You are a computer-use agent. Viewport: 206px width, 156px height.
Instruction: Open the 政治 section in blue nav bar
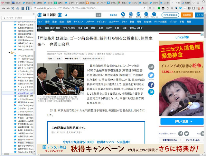pos(54,22)
